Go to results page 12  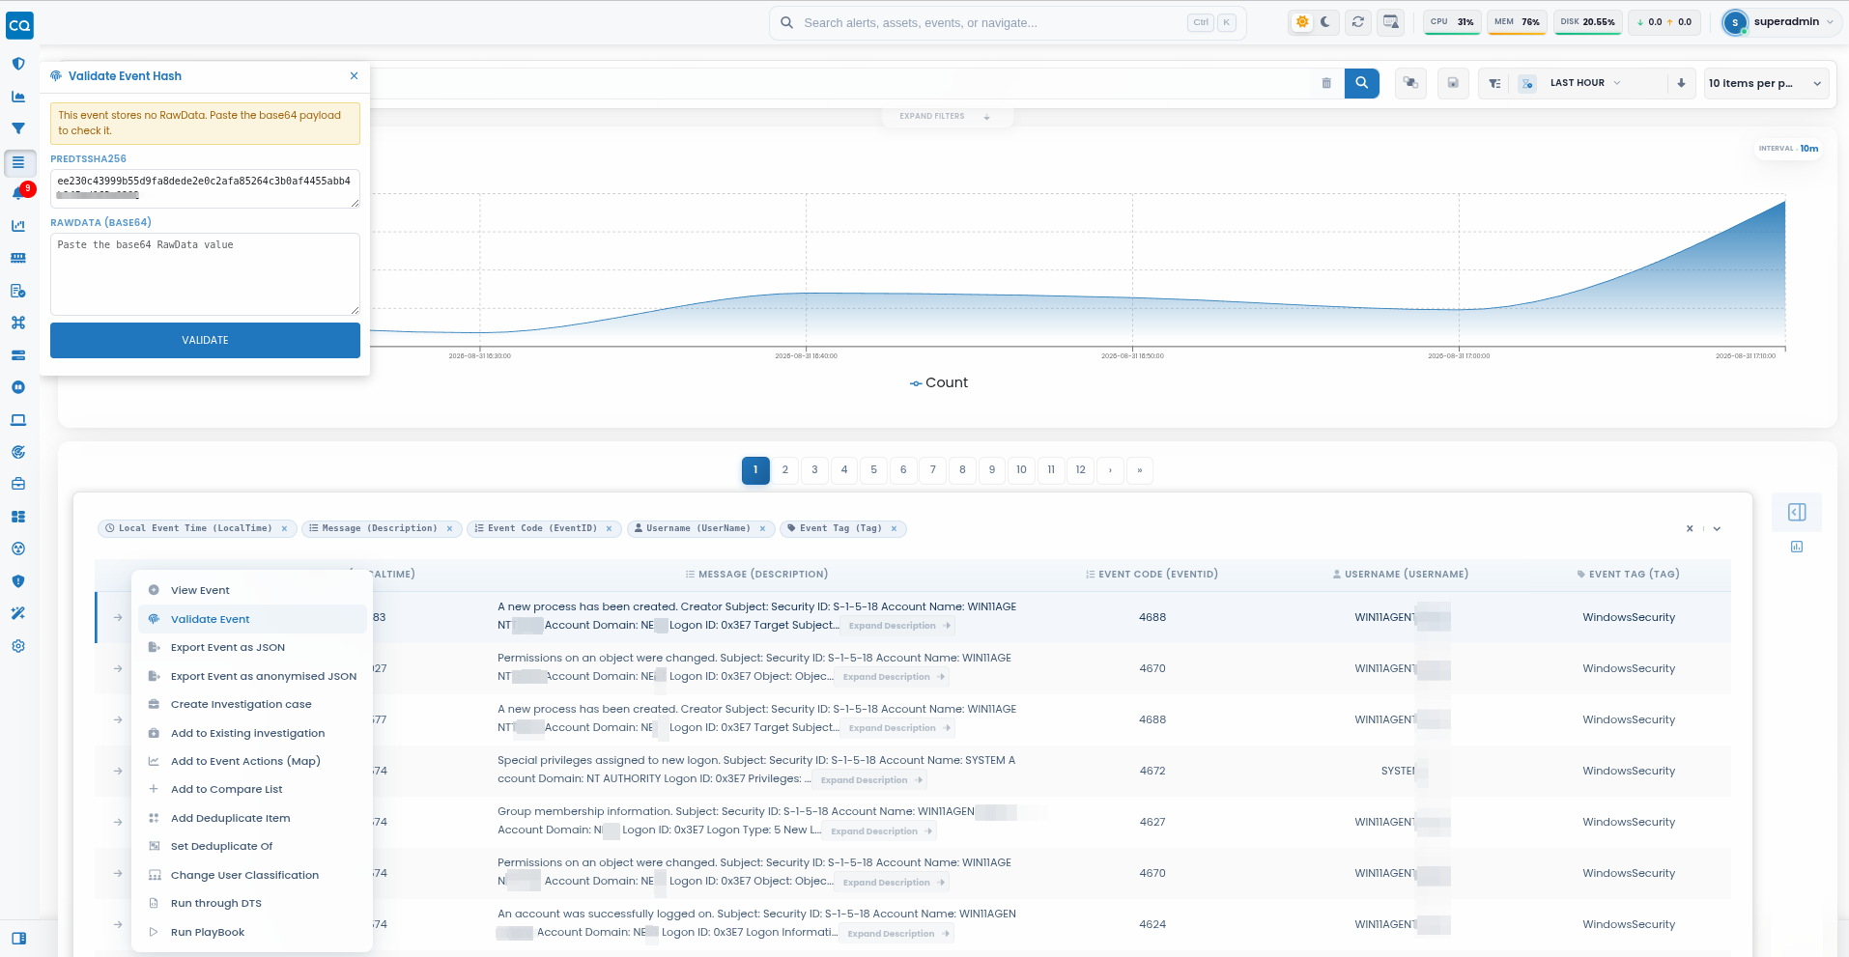coord(1081,470)
